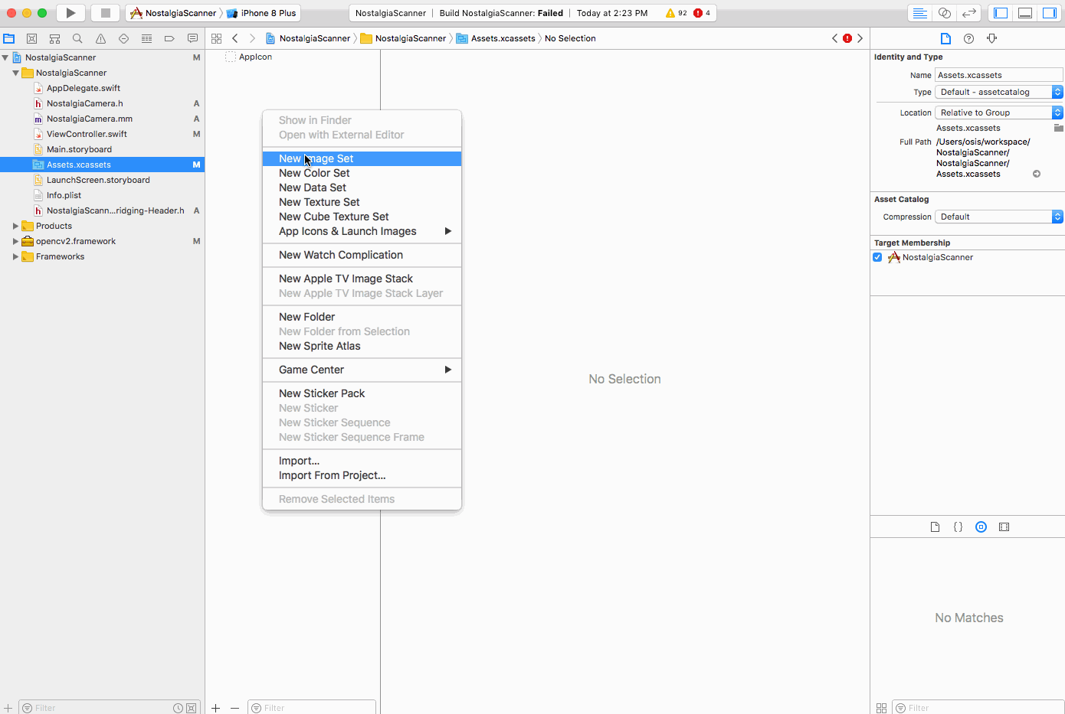The height and width of the screenshot is (714, 1065).
Task: Go back in editor history
Action: 235,38
